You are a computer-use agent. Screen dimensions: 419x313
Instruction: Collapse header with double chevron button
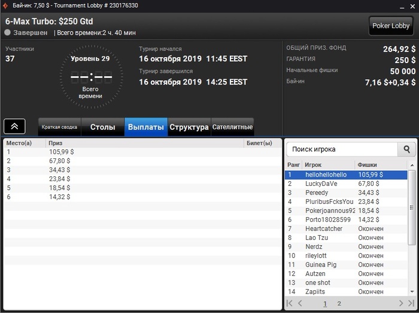point(14,127)
